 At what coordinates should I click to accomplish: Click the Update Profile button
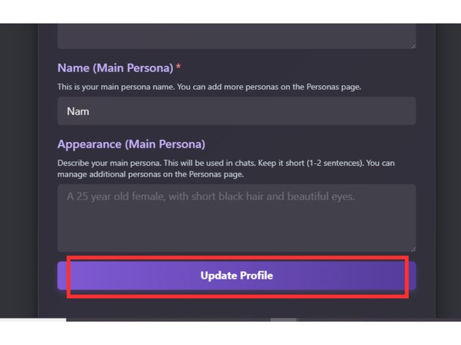point(236,275)
